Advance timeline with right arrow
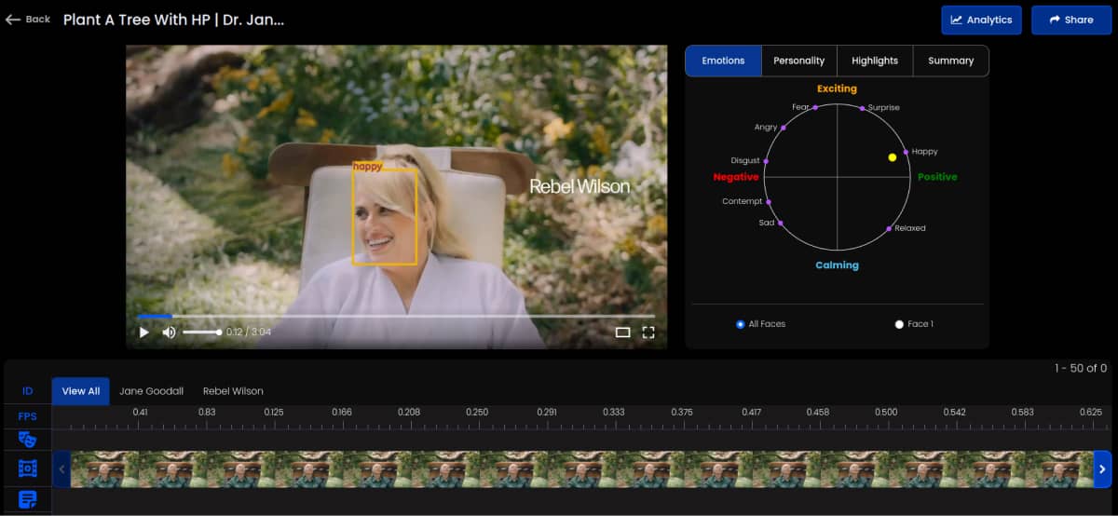Image resolution: width=1118 pixels, height=516 pixels. click(1102, 469)
